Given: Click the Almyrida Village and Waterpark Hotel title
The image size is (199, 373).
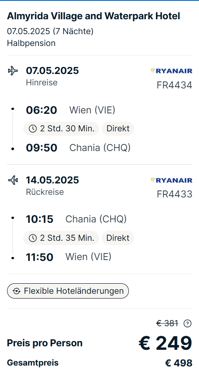Looking at the screenshot, I should [x=93, y=16].
